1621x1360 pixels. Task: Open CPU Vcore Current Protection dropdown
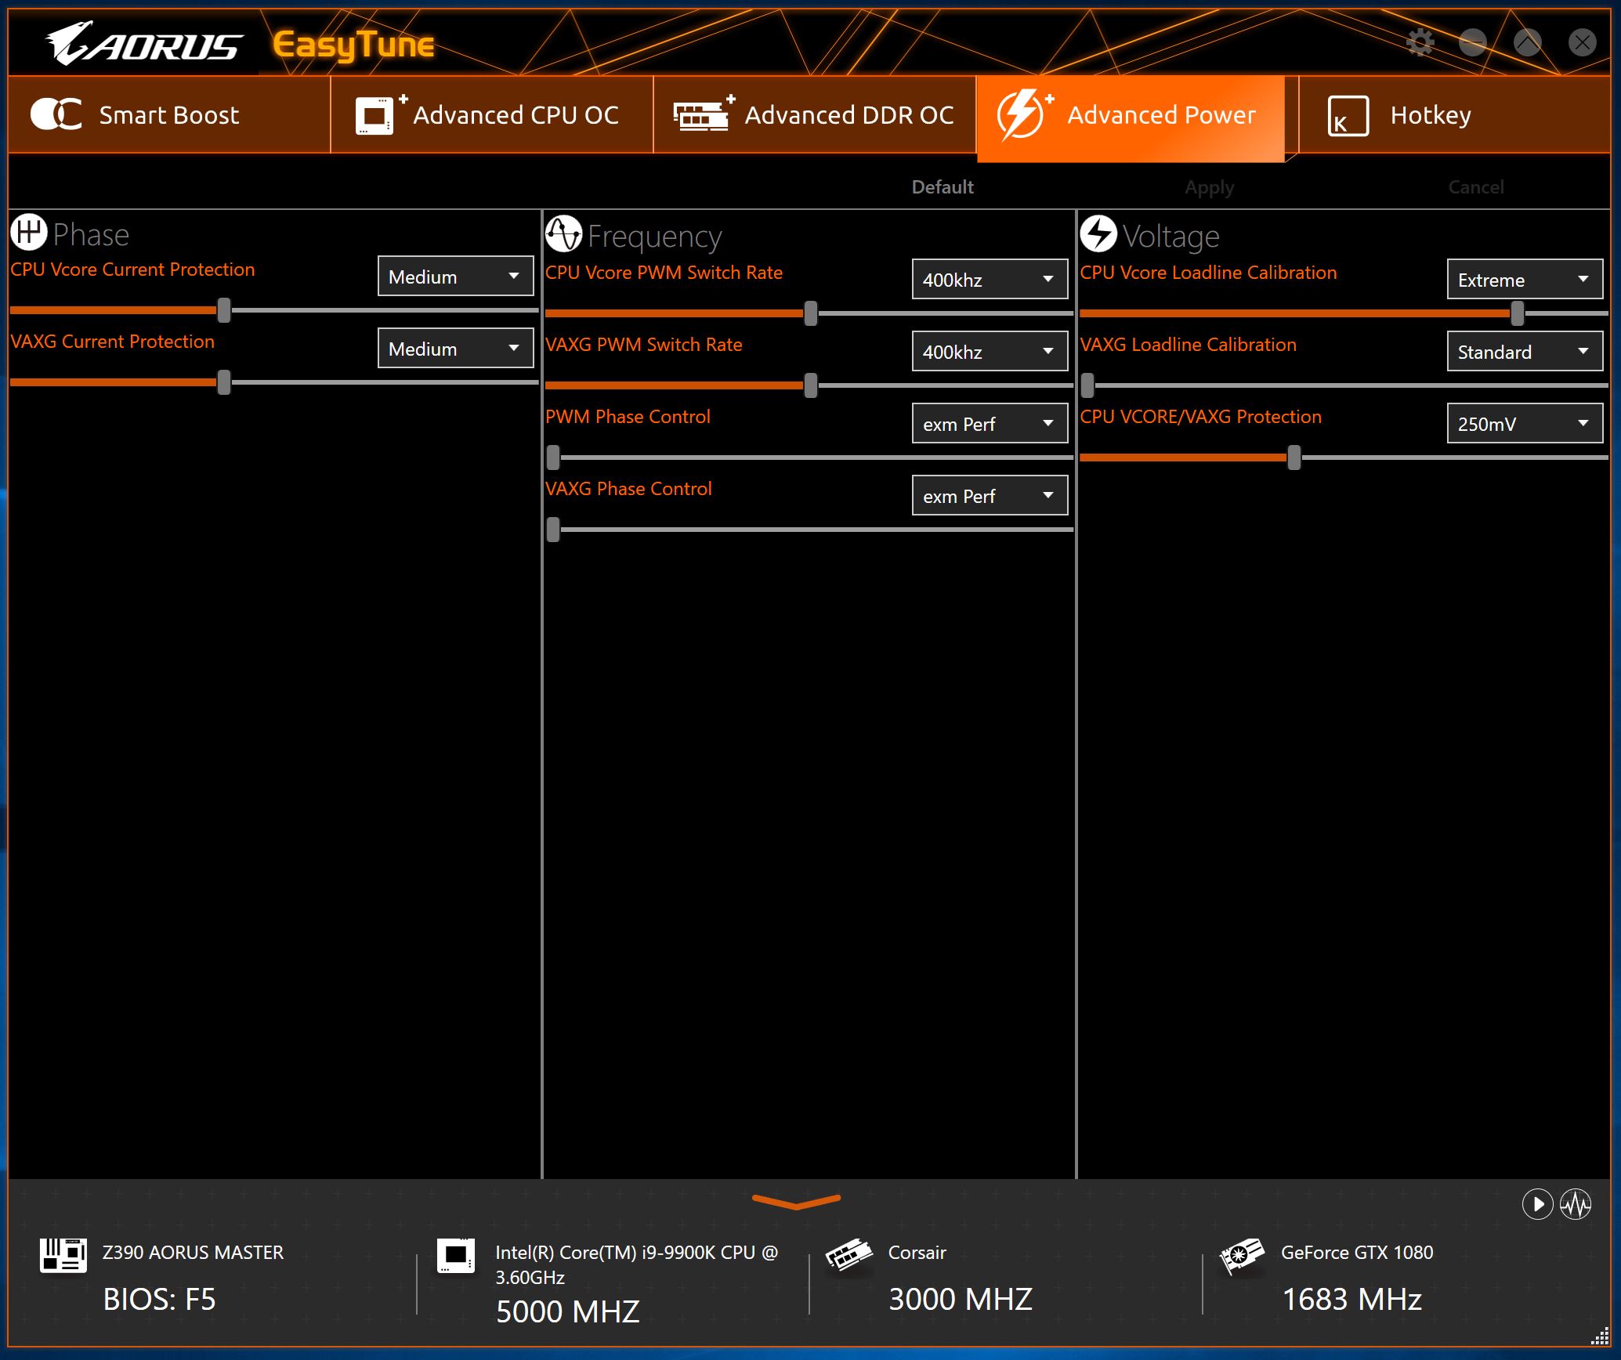point(456,276)
